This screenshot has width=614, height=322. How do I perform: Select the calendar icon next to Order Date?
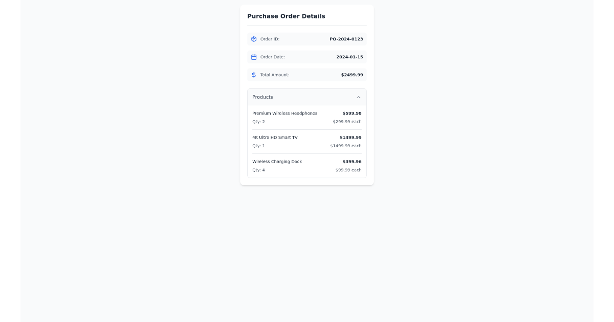[254, 57]
